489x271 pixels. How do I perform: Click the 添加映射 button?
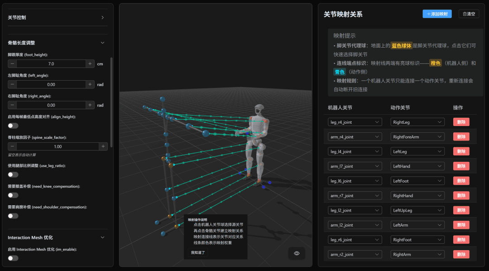click(437, 14)
